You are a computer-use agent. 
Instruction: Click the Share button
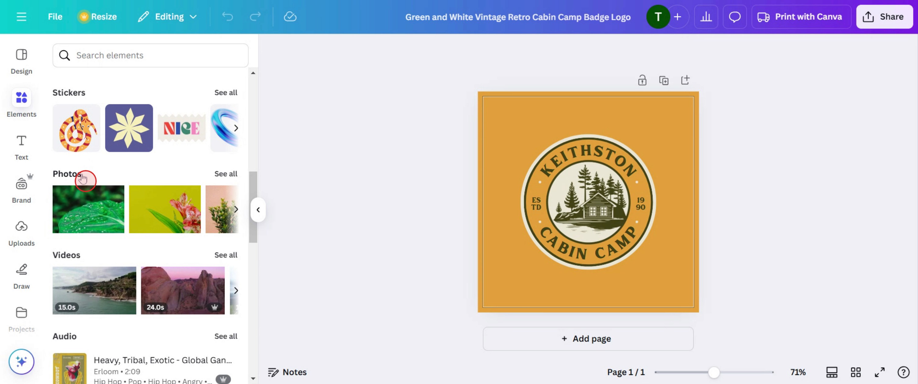point(884,17)
